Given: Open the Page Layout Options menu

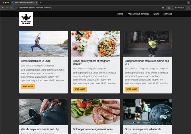Looking at the screenshot, I should click(138, 14).
